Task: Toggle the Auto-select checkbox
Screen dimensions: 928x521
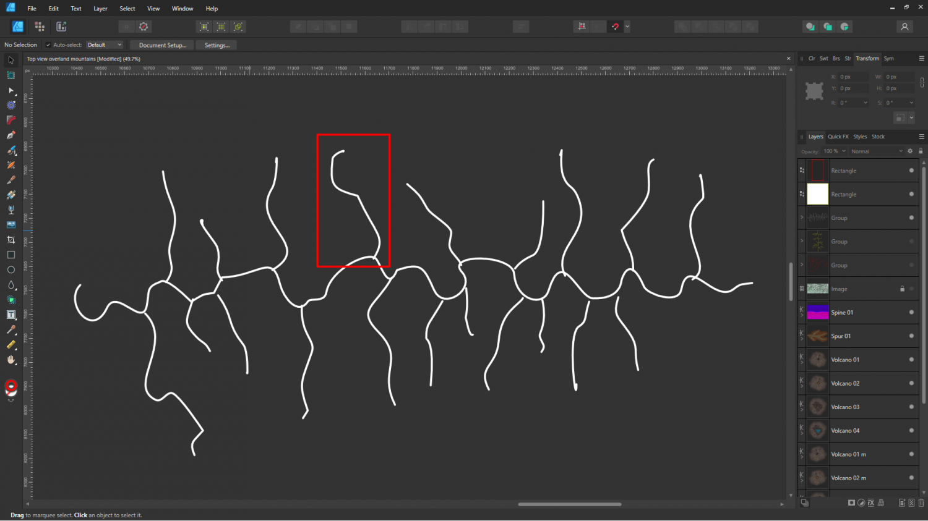Action: coord(48,45)
